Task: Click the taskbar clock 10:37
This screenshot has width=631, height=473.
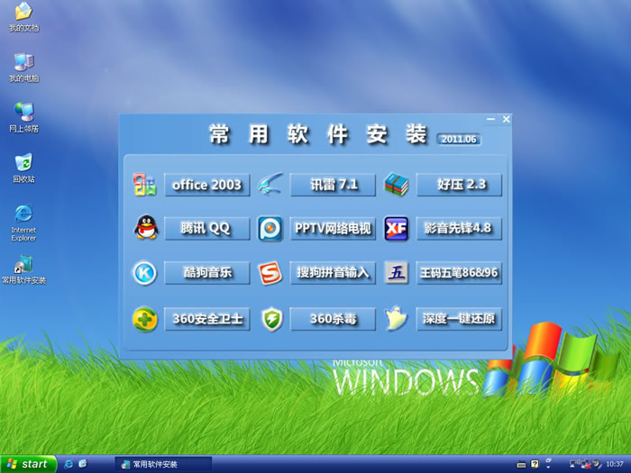Action: coord(615,464)
